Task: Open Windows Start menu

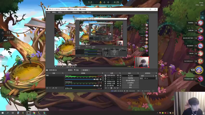Action: click(2, 113)
